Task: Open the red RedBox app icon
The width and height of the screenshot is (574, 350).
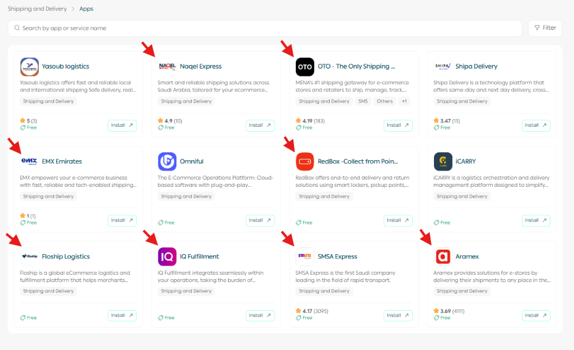Action: click(305, 161)
